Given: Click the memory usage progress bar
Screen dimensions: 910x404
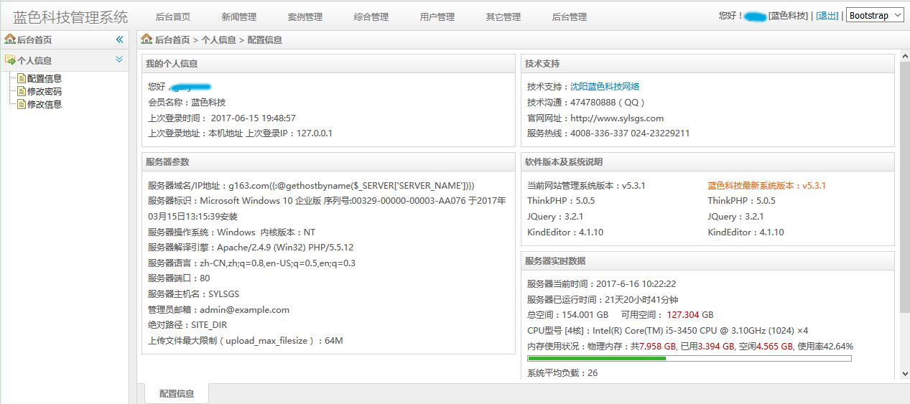Looking at the screenshot, I should (x=689, y=358).
